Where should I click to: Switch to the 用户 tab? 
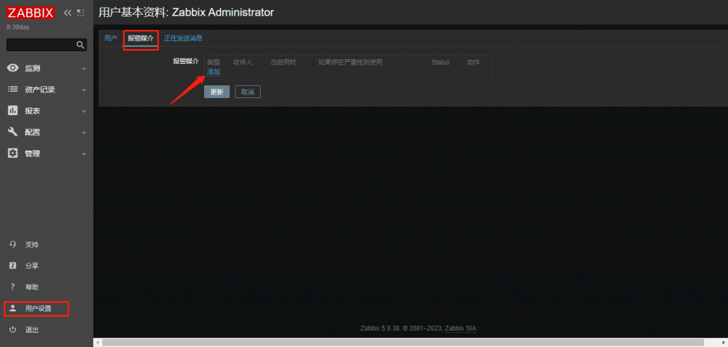tap(110, 38)
